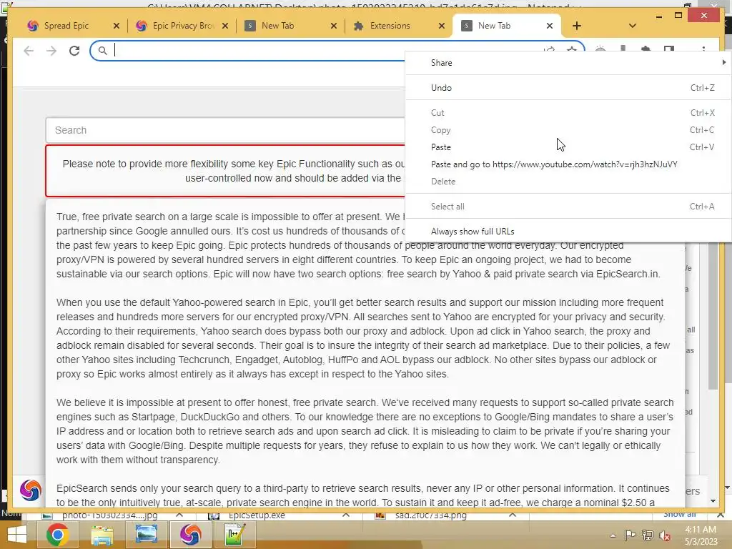
Task: Open the extensions puzzle icon
Action: click(x=646, y=49)
